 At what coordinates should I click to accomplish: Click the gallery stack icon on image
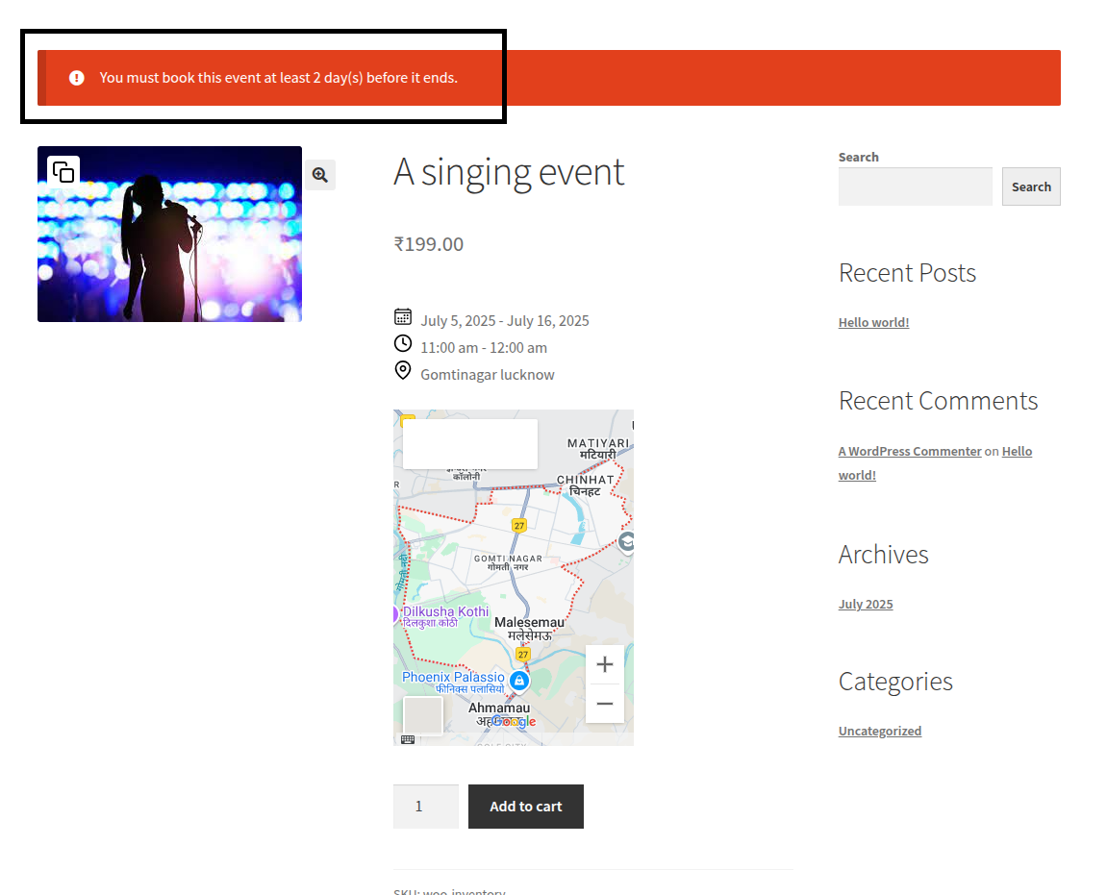coord(63,171)
